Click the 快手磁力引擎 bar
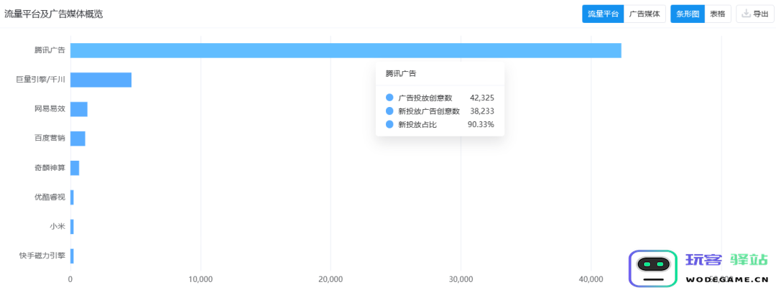This screenshot has width=776, height=290. click(x=72, y=256)
